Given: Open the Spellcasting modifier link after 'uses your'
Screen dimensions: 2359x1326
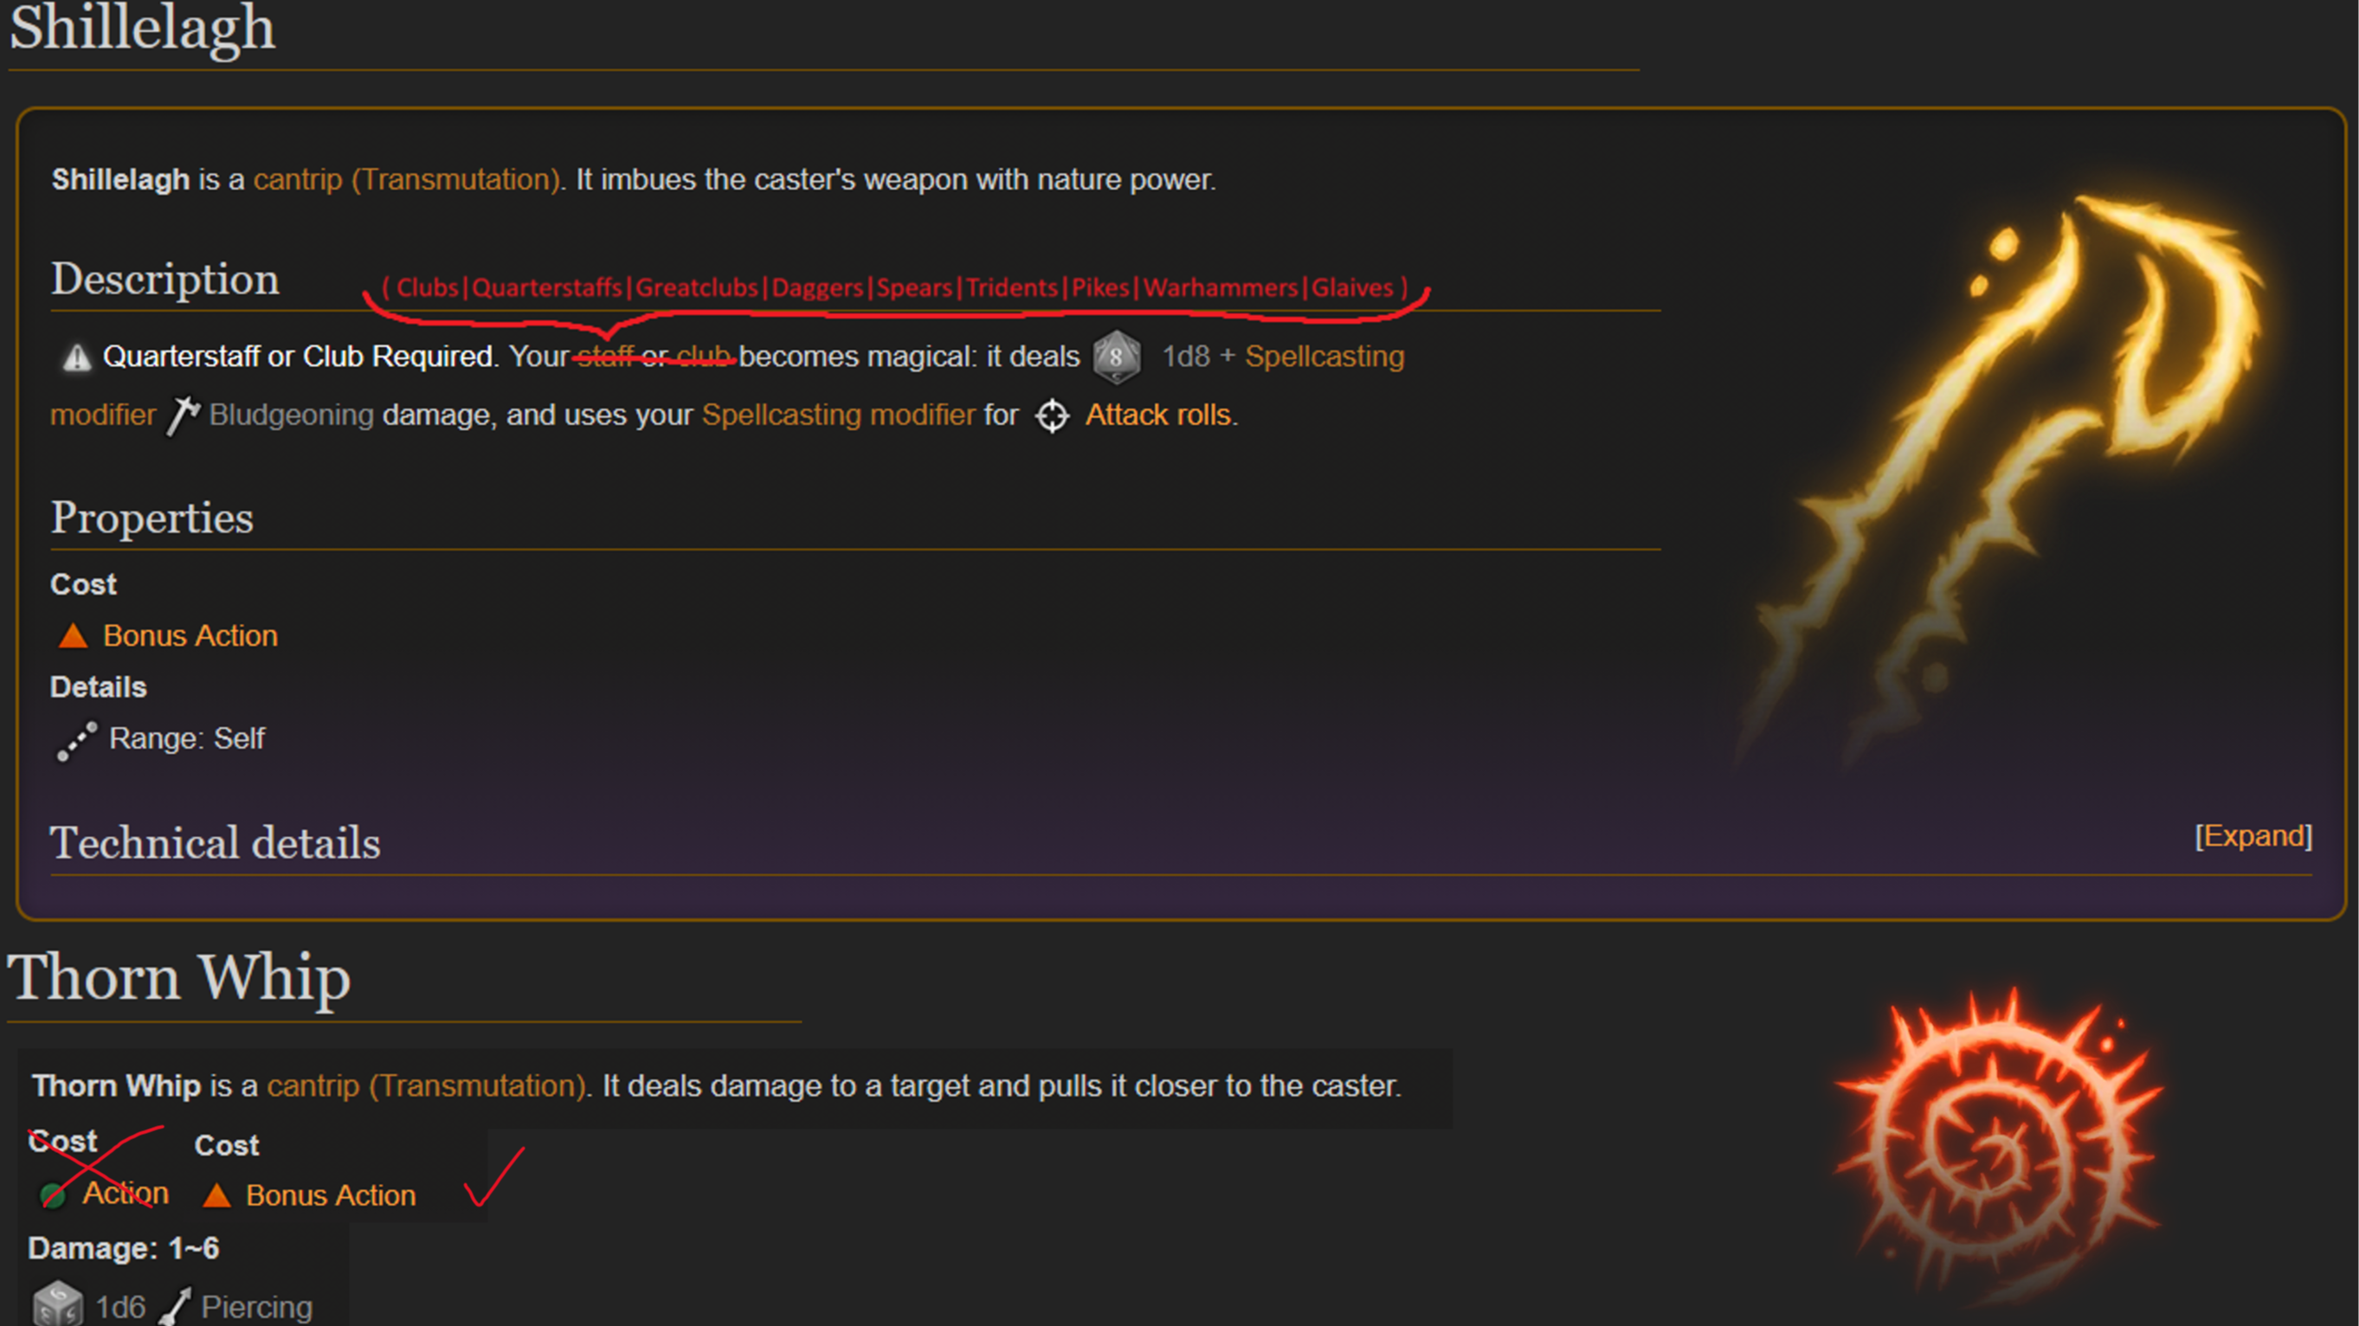Looking at the screenshot, I should 838,415.
